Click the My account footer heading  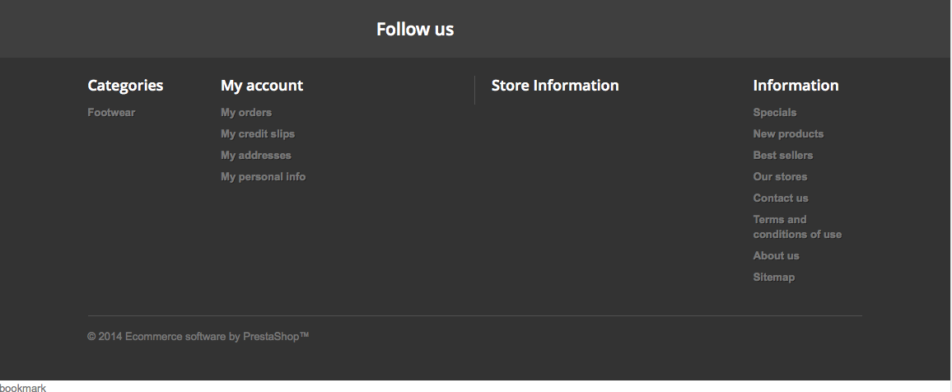261,86
